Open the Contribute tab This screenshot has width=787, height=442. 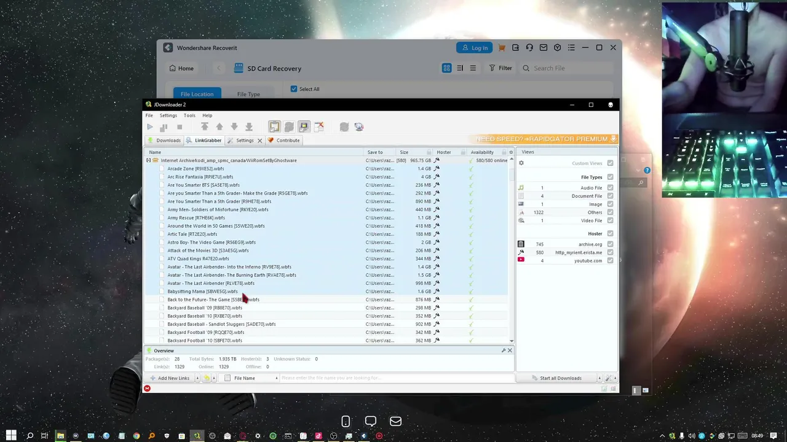point(283,140)
